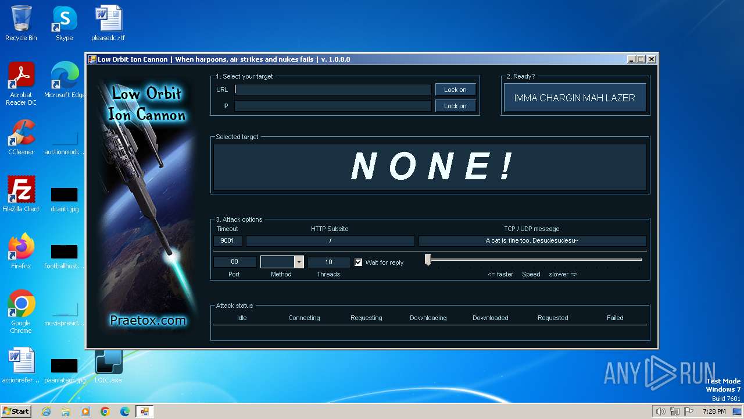Viewport: 744px width, 419px height.
Task: Launch Skype from the desktop
Action: [65, 23]
